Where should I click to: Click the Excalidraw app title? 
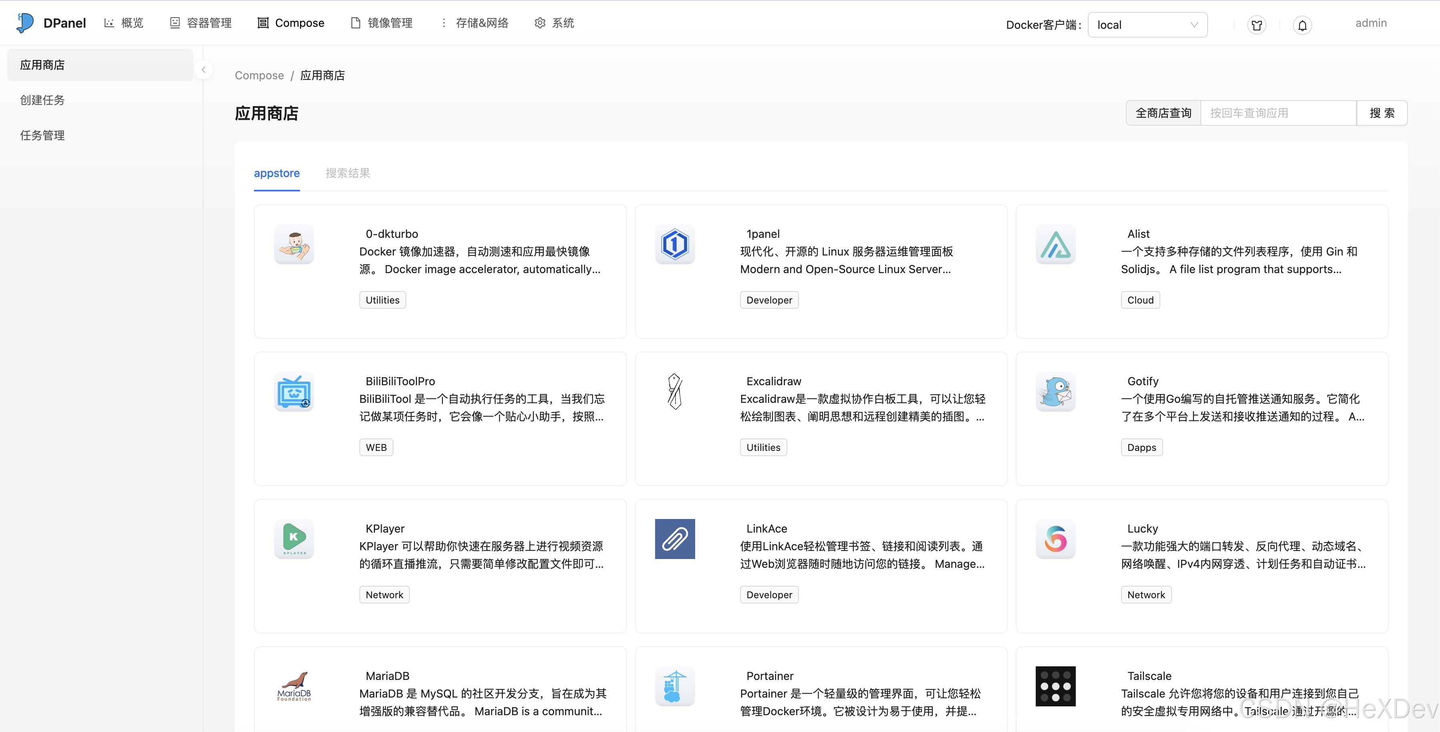coord(774,382)
